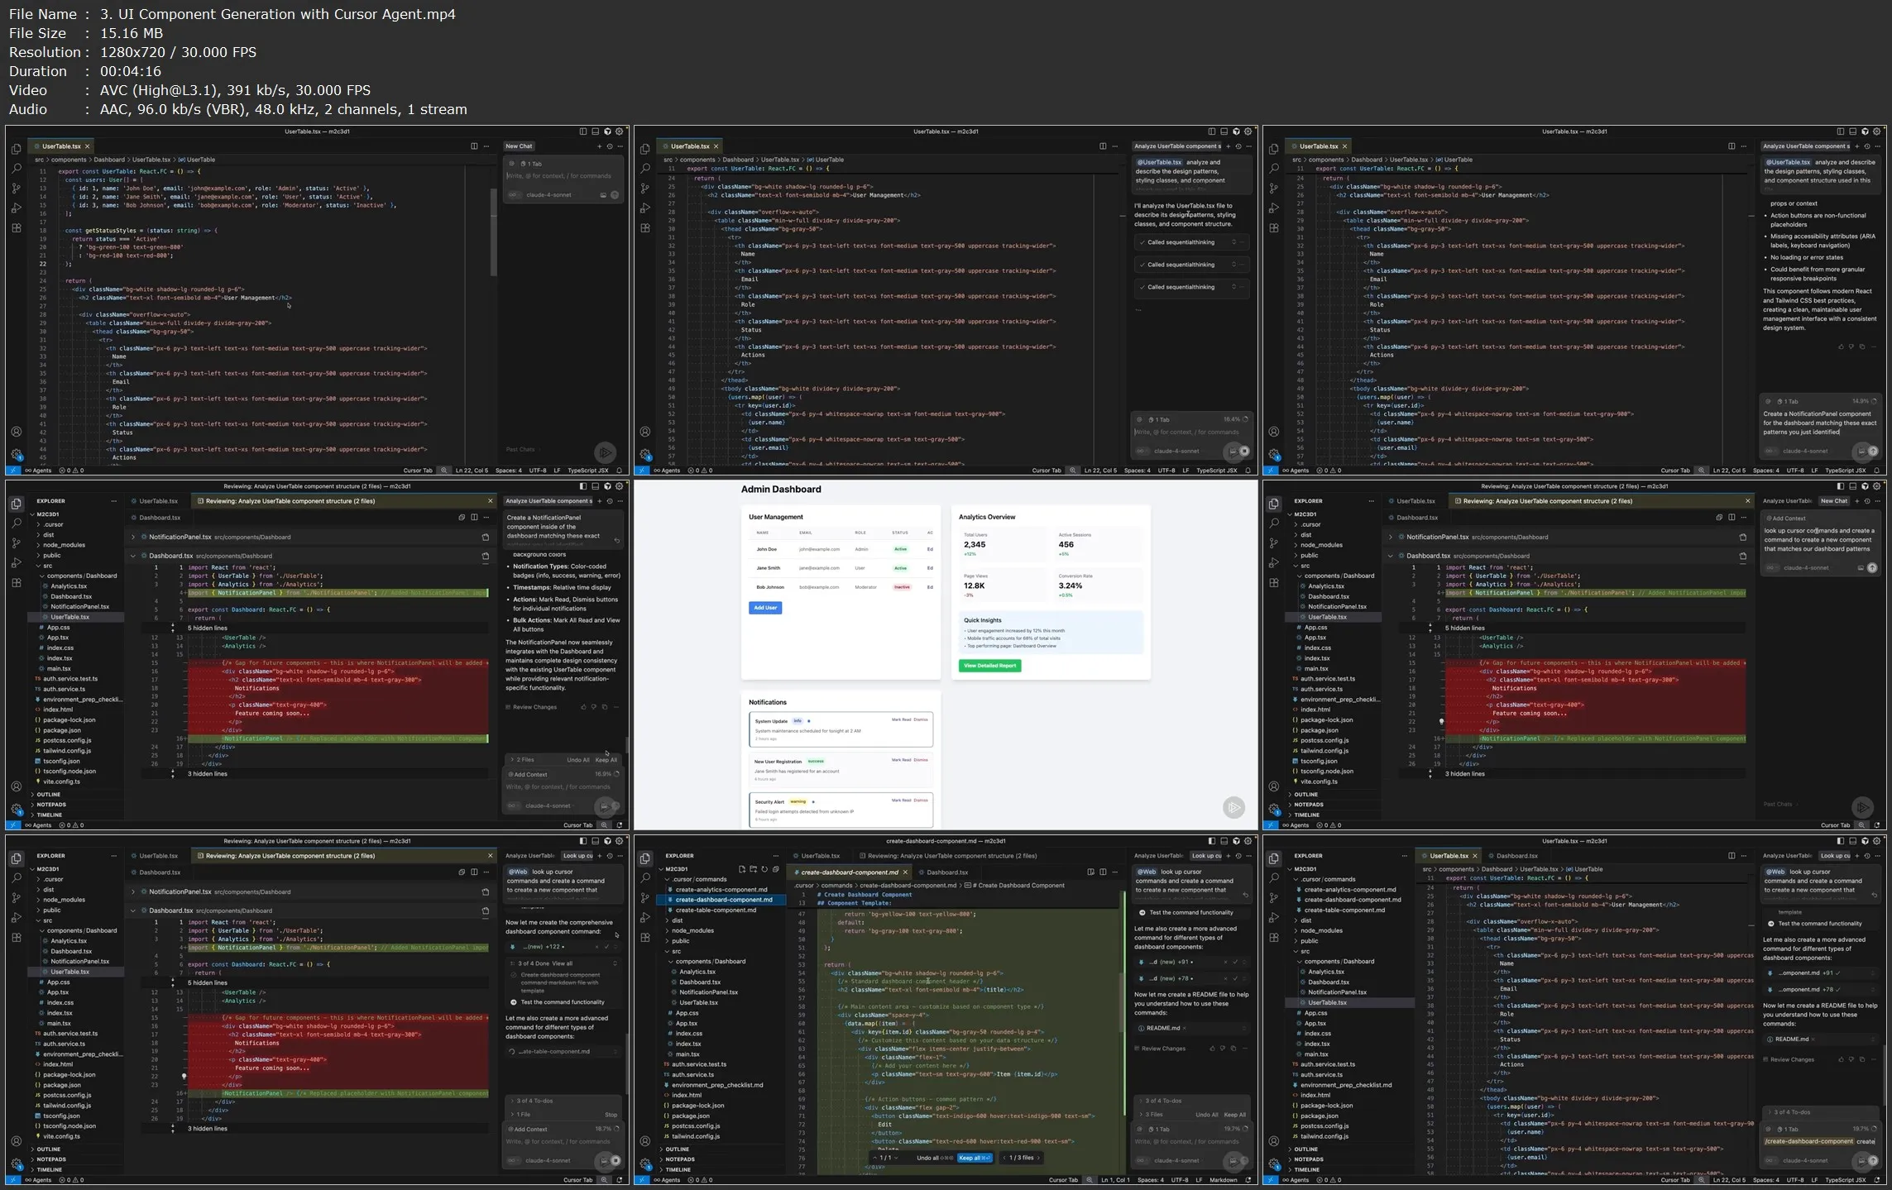Click the blue Add User button
The height and width of the screenshot is (1190, 1892).
(x=765, y=608)
